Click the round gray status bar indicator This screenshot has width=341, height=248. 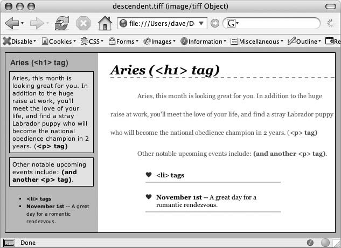(x=325, y=243)
